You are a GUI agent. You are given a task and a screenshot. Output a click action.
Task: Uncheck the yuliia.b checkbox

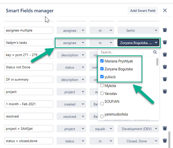point(102,77)
